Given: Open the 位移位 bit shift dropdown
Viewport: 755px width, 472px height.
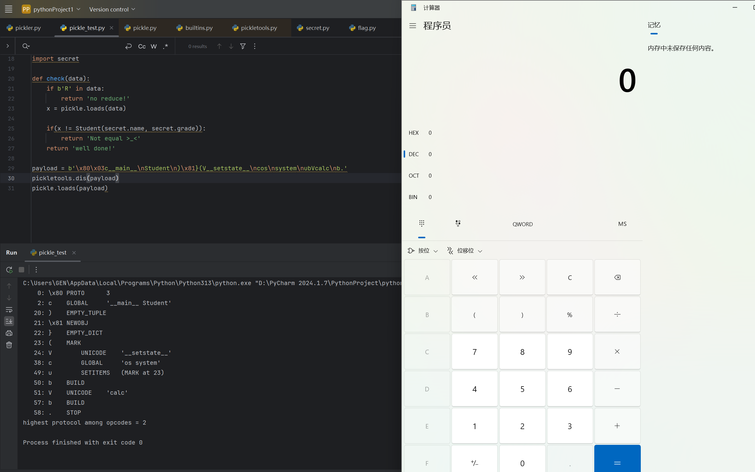Looking at the screenshot, I should click(465, 251).
